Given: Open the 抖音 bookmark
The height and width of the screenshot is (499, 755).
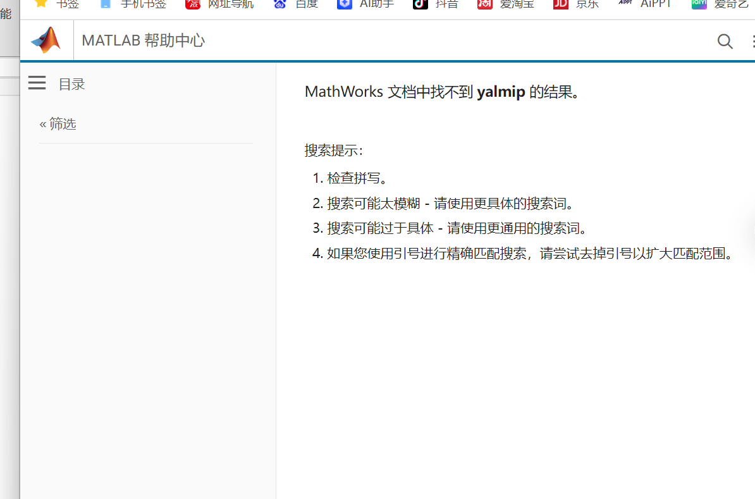Looking at the screenshot, I should [435, 4].
